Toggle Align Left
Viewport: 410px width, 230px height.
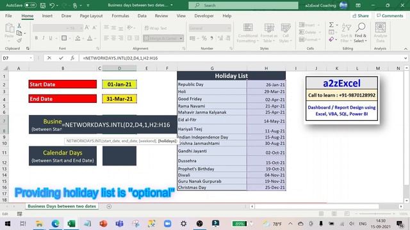106,38
